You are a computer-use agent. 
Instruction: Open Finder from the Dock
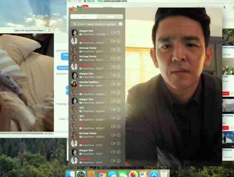(70, 174)
